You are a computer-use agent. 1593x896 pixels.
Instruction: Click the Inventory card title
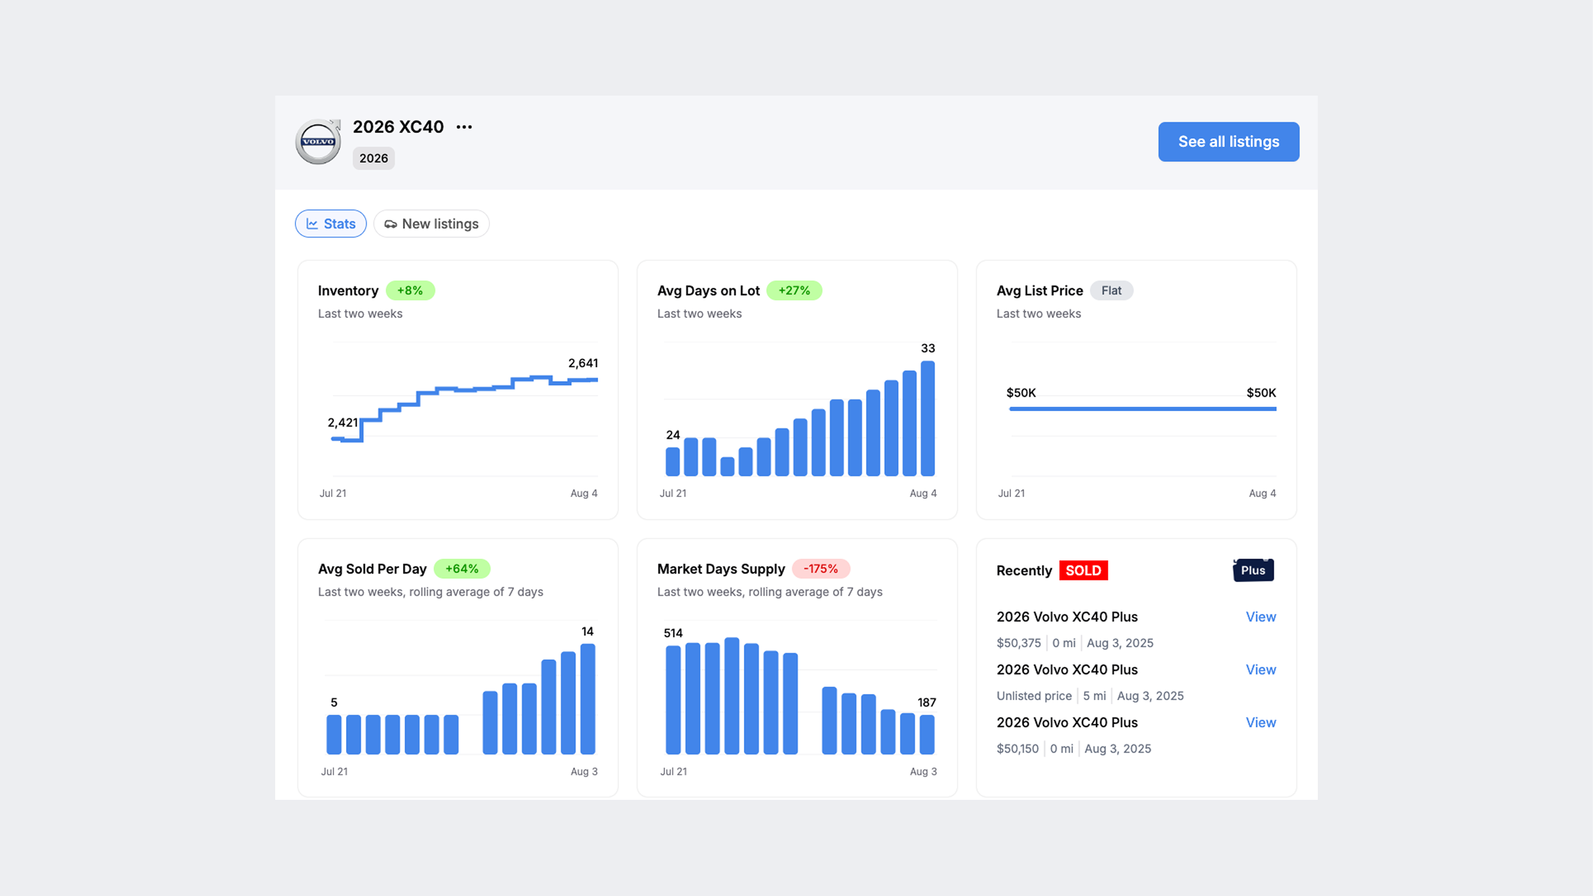coord(348,291)
